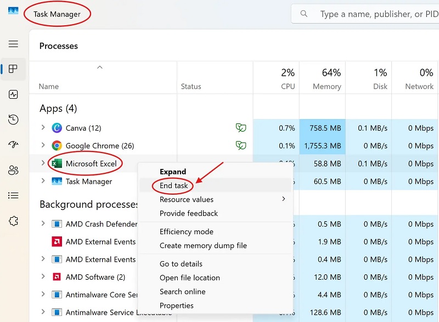
Task: Expand the Antimalware Service Executable row
Action: tap(43, 312)
